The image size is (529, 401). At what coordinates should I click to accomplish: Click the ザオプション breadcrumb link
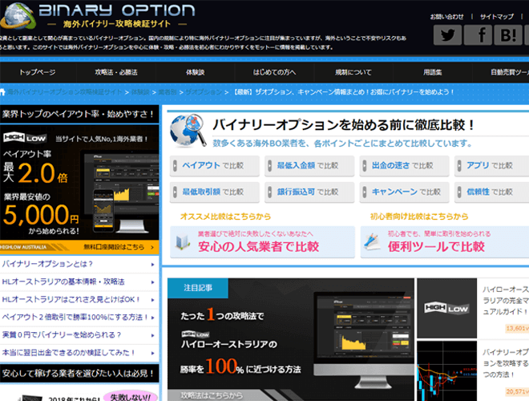coord(204,91)
